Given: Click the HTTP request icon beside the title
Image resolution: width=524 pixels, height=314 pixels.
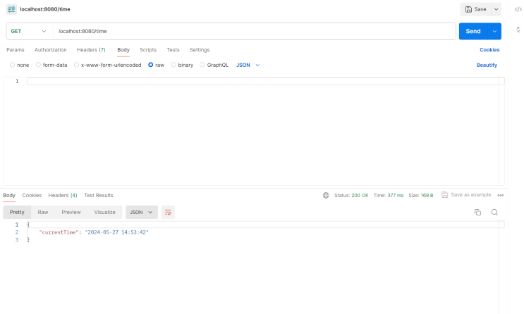Looking at the screenshot, I should pyautogui.click(x=11, y=9).
